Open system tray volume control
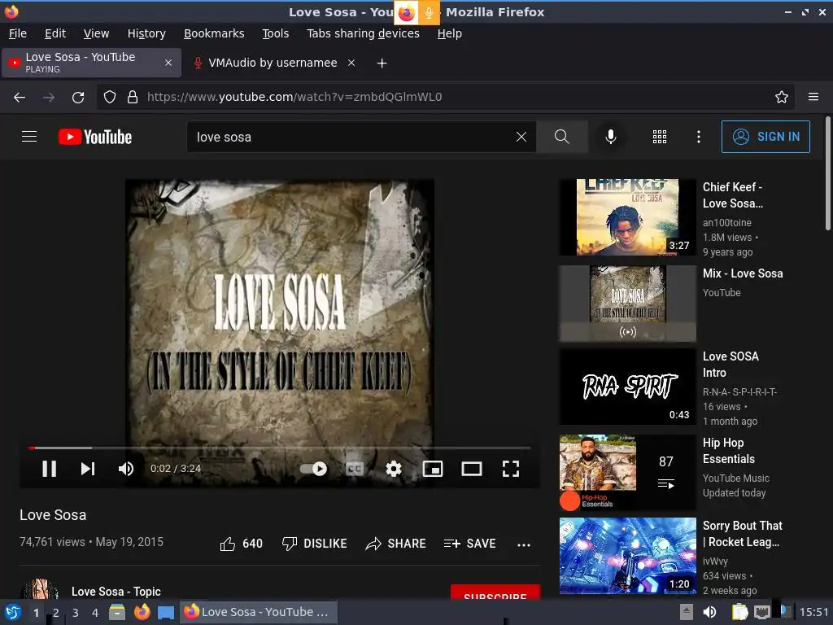The image size is (833, 625). [709, 612]
